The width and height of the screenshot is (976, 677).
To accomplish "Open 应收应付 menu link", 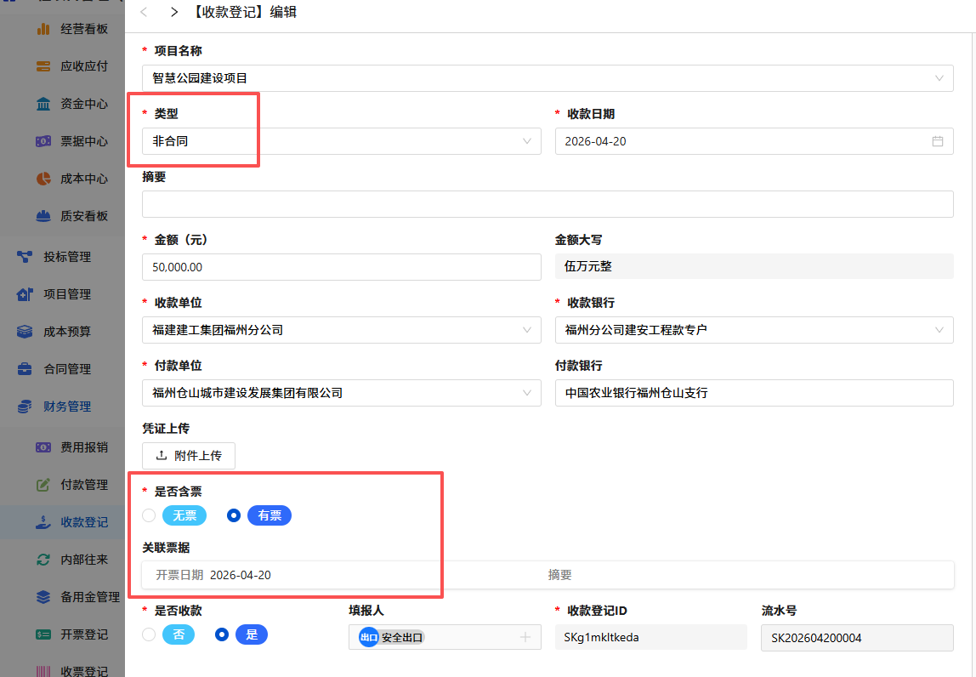I will [x=84, y=66].
